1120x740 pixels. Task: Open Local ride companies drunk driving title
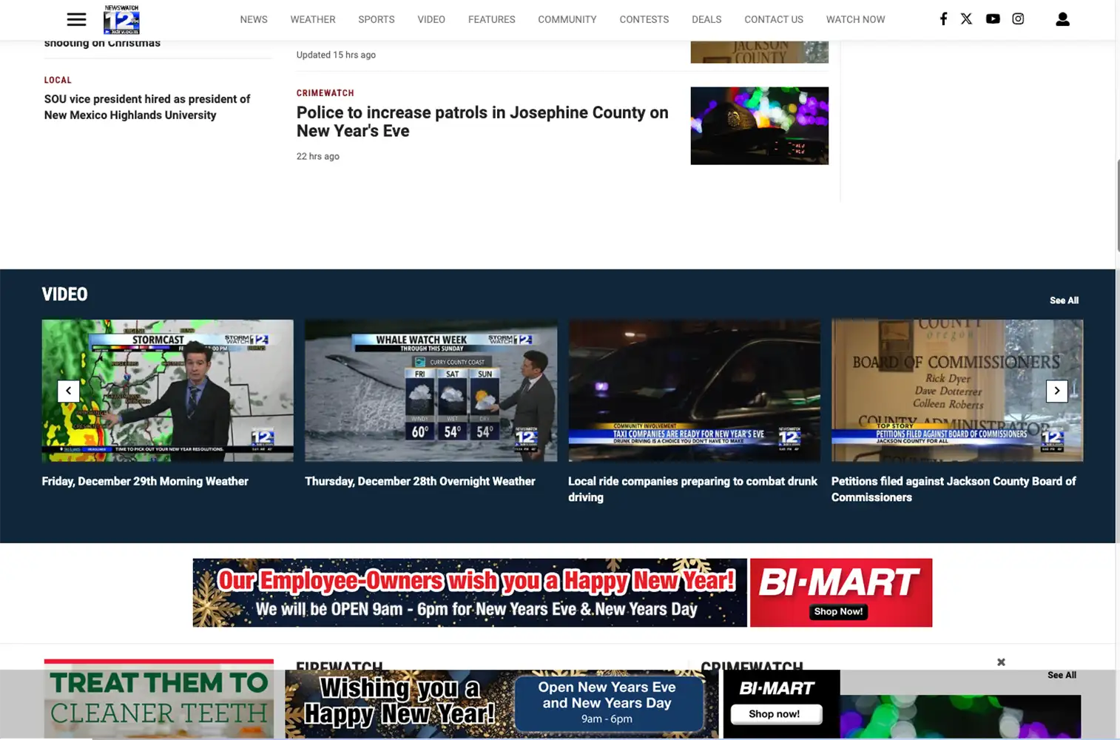tap(692, 489)
